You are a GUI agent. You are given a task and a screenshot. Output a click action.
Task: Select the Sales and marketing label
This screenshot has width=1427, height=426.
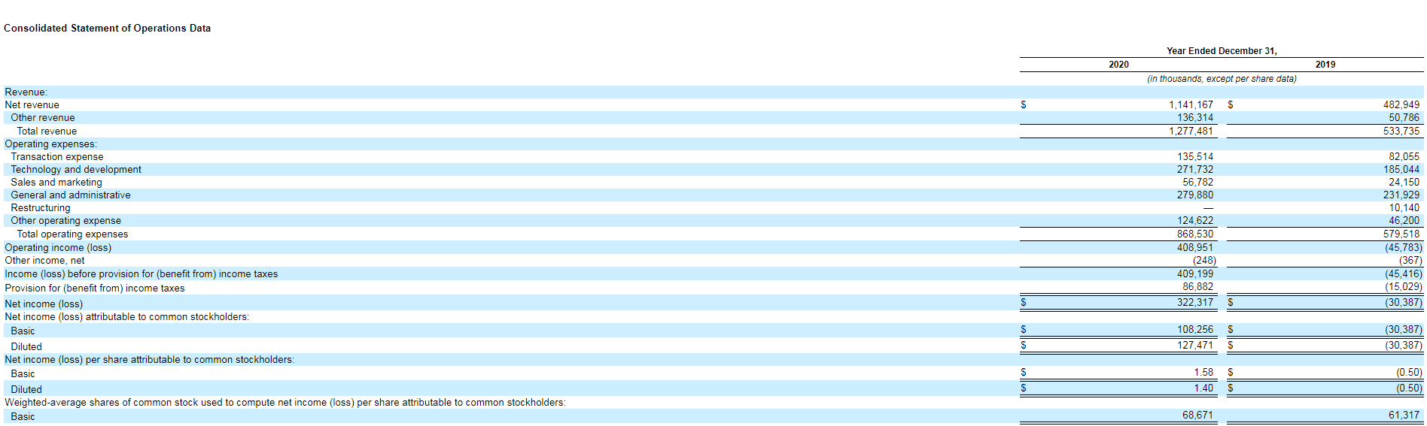(x=56, y=183)
